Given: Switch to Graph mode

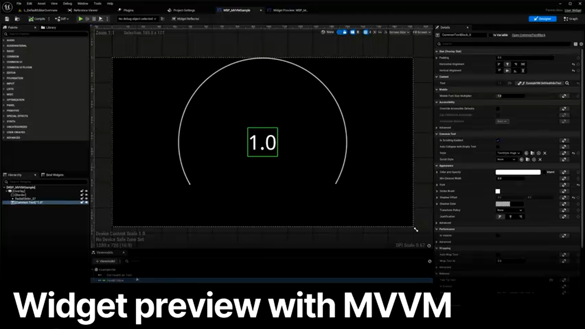Looking at the screenshot, I should coord(571,19).
